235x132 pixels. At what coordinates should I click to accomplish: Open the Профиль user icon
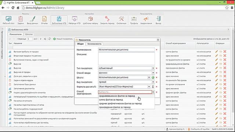coord(134,20)
